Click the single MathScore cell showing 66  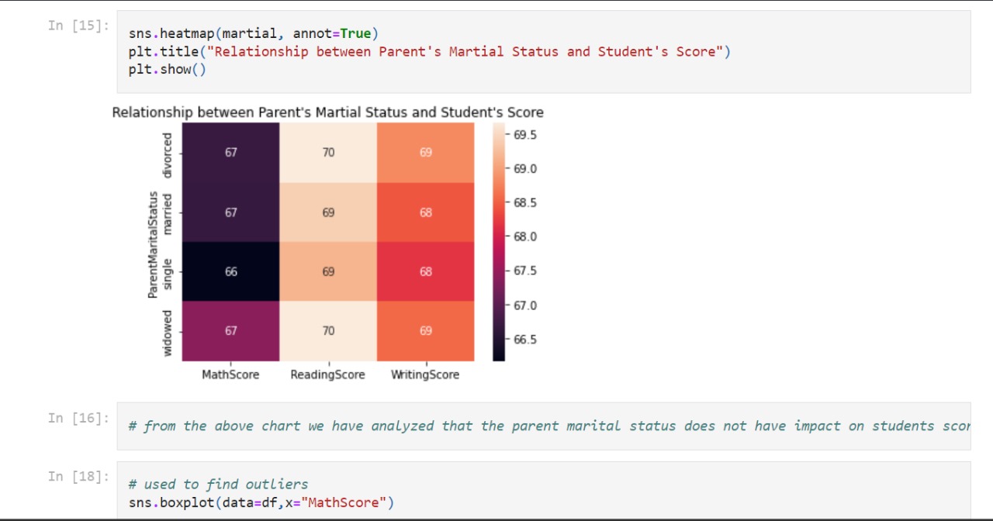[x=231, y=271]
